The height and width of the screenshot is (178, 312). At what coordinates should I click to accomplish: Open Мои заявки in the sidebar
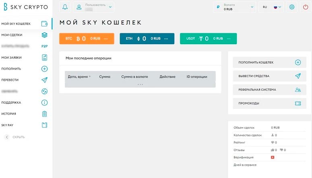[x=12, y=57]
